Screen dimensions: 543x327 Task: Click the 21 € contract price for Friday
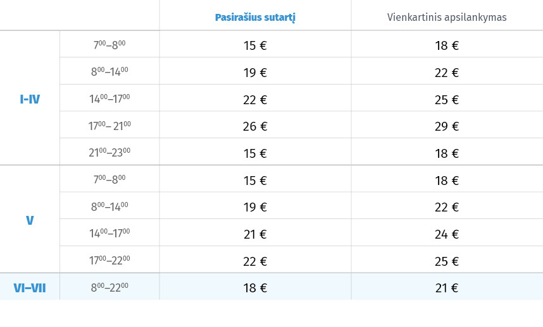click(x=255, y=234)
